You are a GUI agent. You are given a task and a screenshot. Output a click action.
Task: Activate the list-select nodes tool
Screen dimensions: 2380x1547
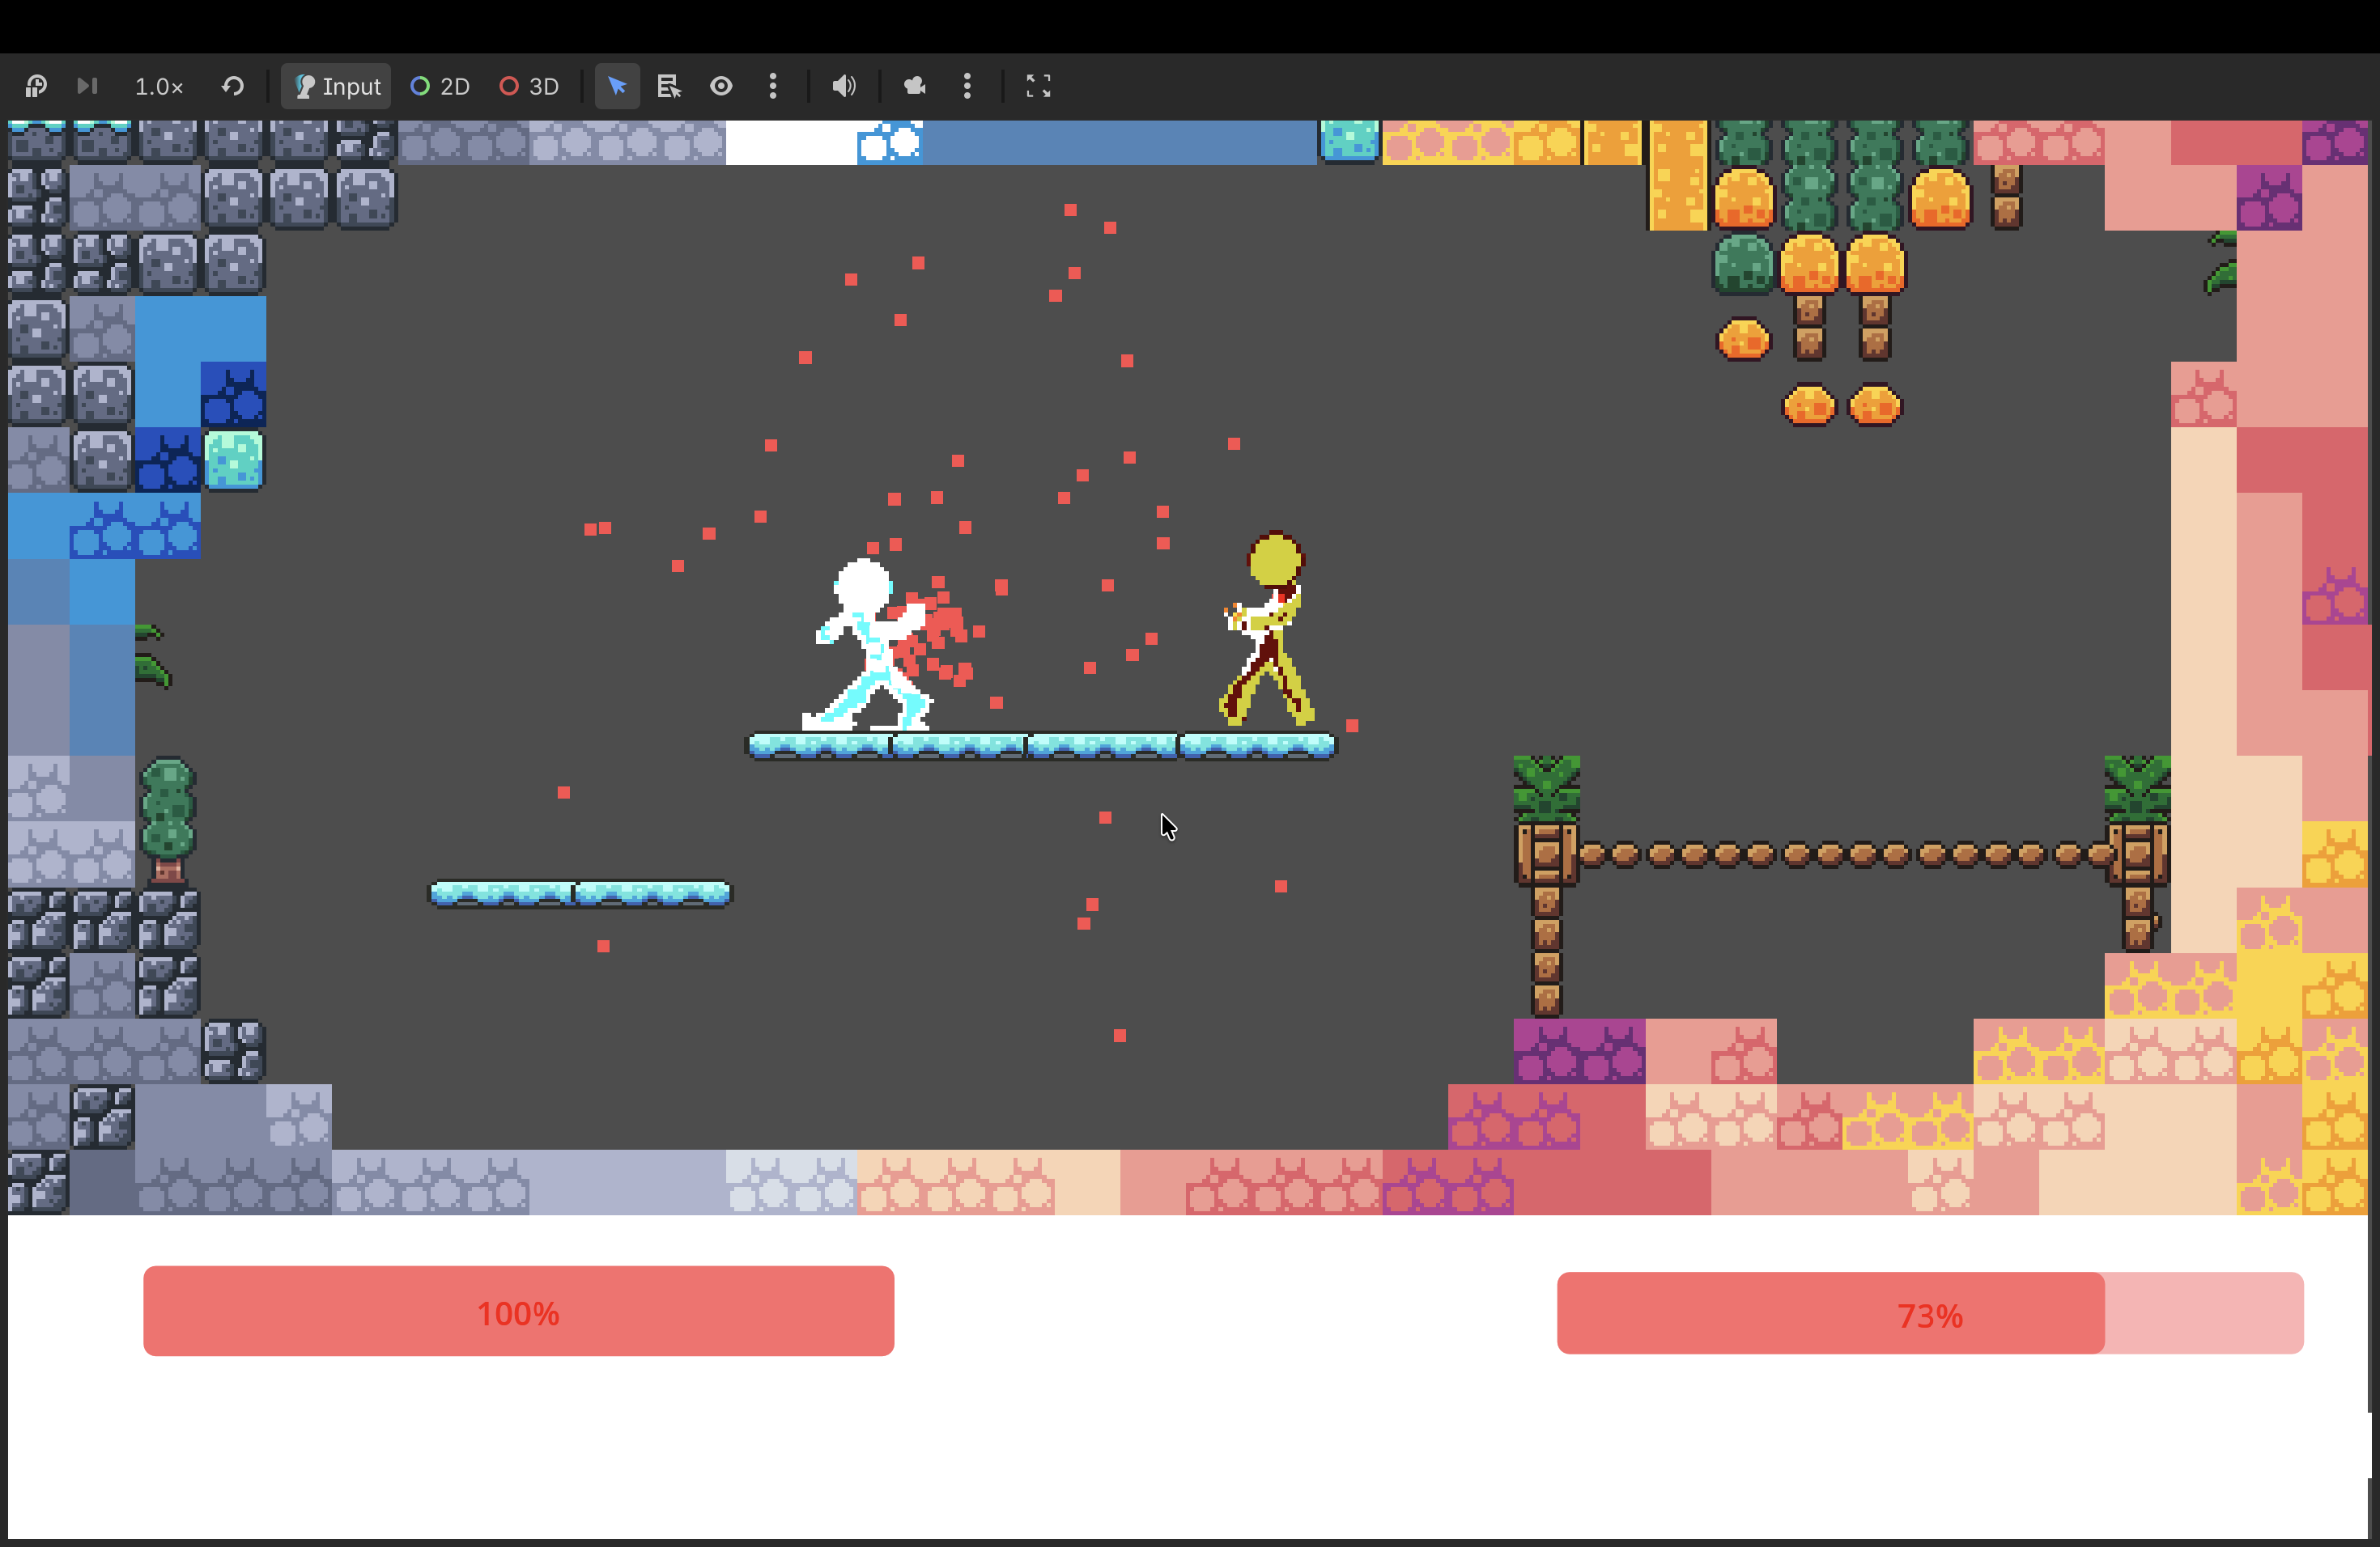[x=669, y=87]
